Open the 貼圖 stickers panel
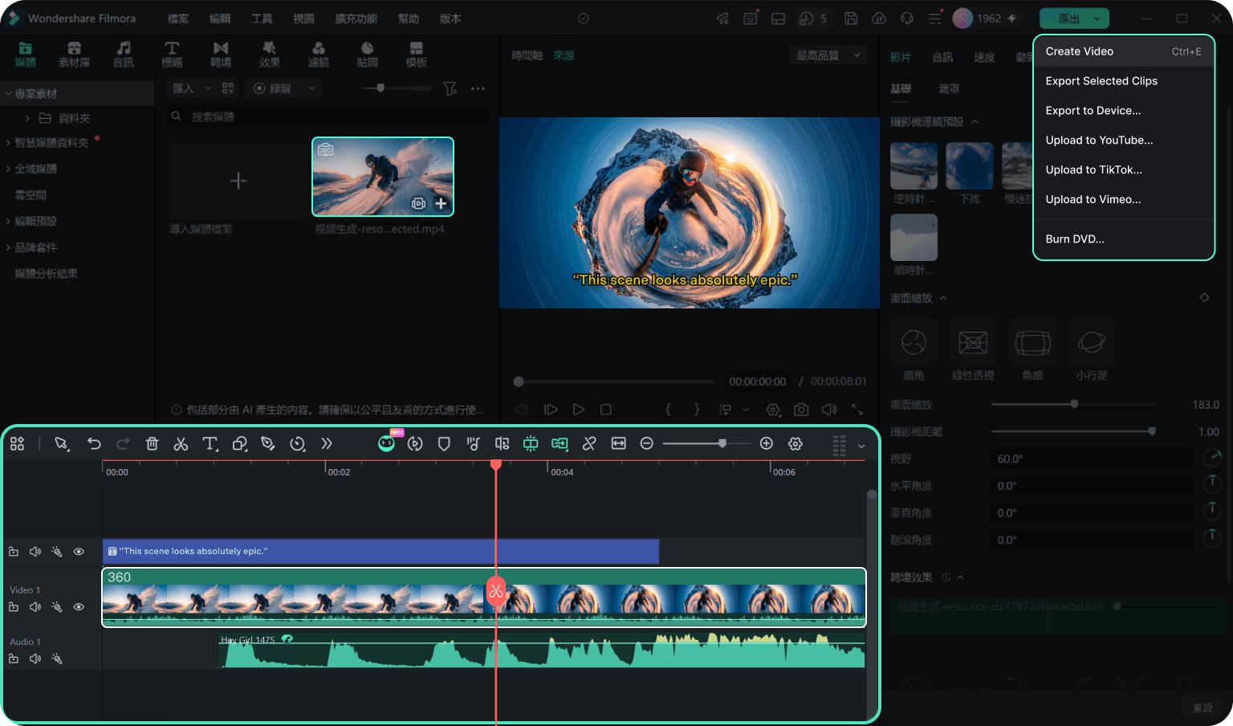1233x726 pixels. [x=368, y=54]
